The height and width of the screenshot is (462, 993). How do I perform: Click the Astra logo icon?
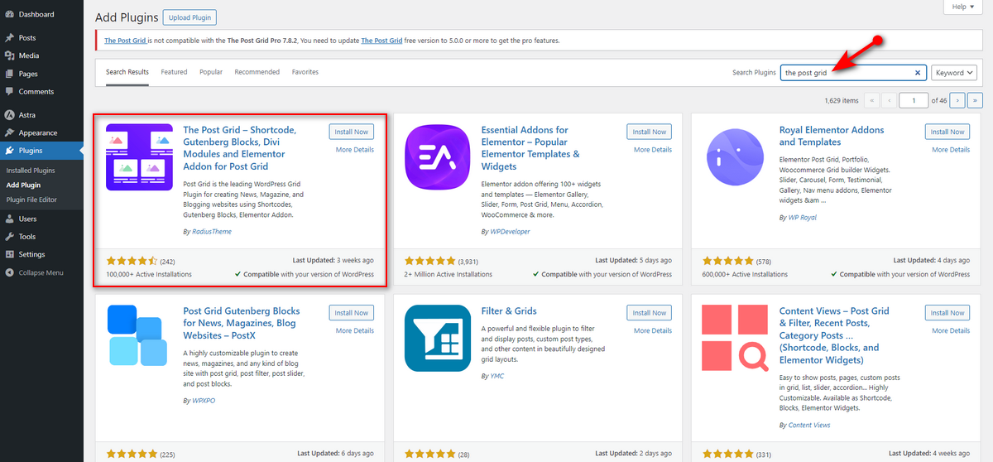tap(9, 115)
